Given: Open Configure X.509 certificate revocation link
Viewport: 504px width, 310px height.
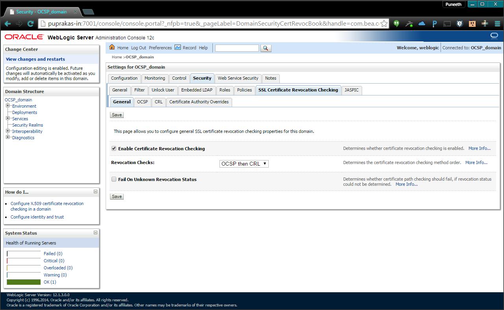Looking at the screenshot, I should click(47, 206).
